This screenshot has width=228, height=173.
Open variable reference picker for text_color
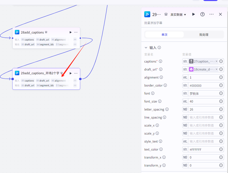tap(221, 149)
